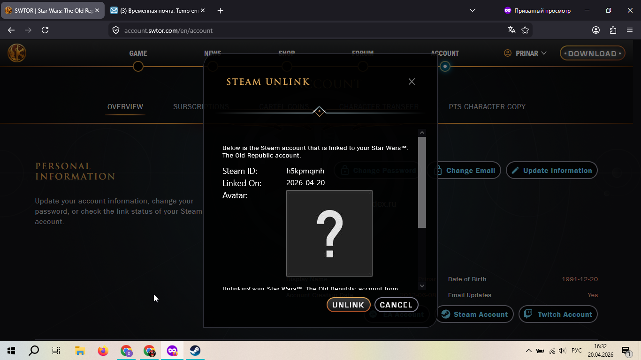Viewport: 641px width, 360px height.
Task: Click the UNLINK button in dialog
Action: tap(348, 305)
